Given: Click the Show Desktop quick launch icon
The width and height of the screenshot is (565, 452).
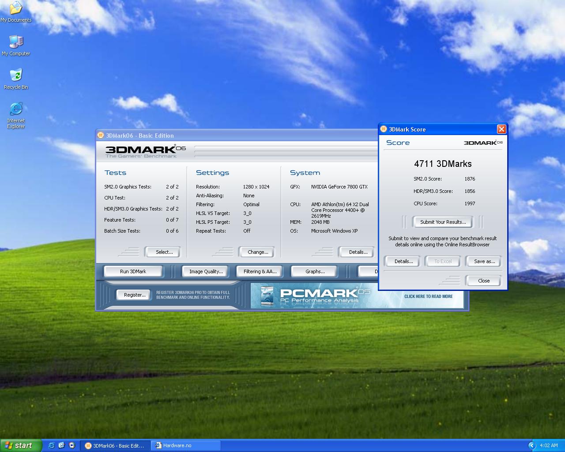Looking at the screenshot, I should [61, 445].
